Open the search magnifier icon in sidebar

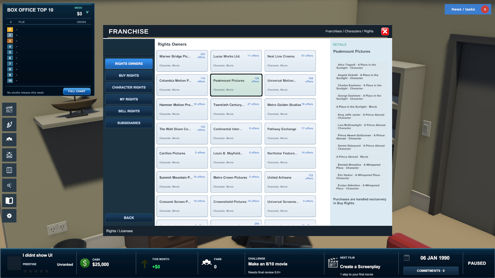point(9,185)
